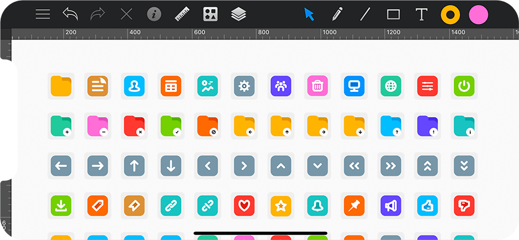Select the brown ticket icon

pyautogui.click(x=134, y=206)
